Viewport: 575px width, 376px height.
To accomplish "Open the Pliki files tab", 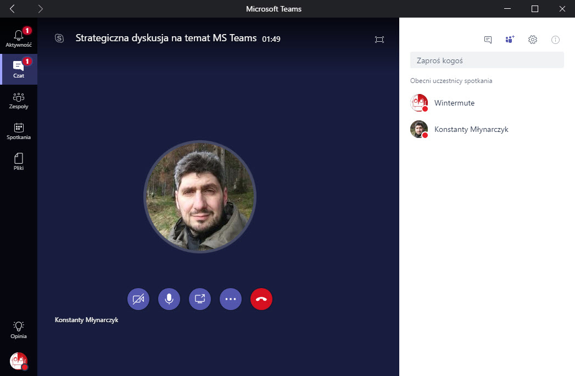I will click(19, 162).
